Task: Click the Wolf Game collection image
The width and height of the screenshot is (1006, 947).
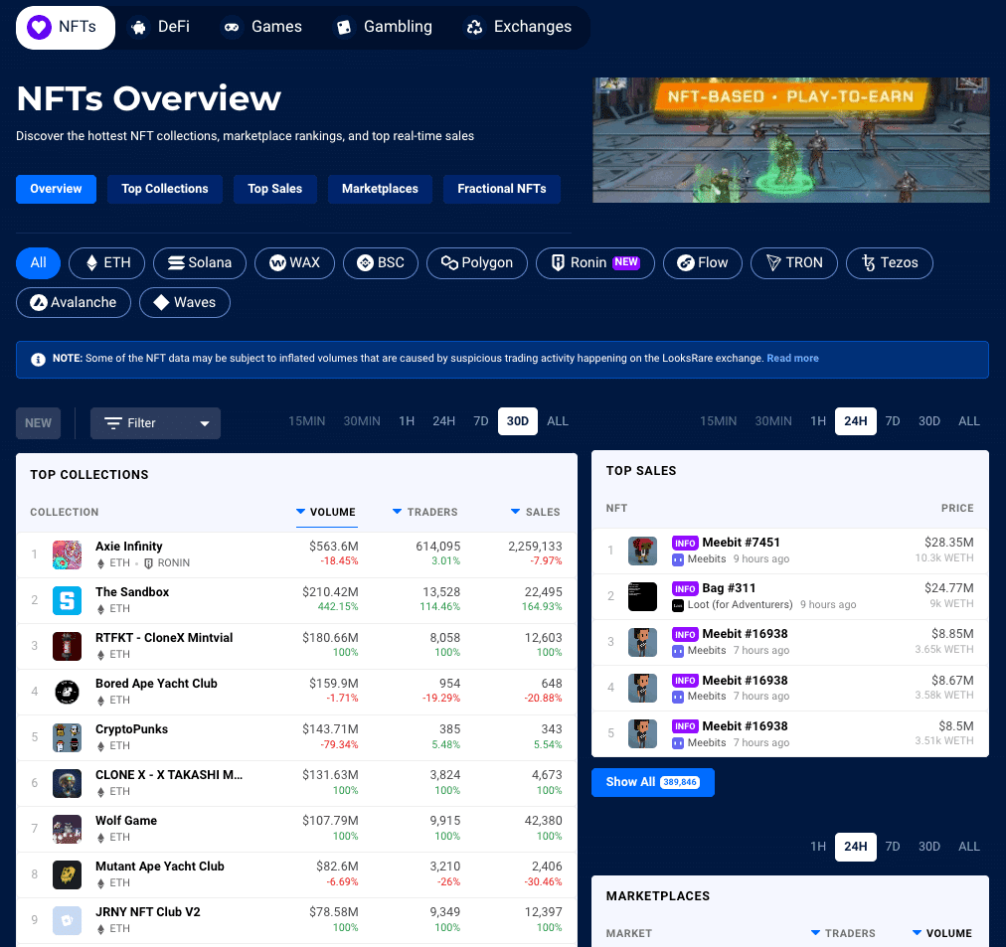Action: 67,829
